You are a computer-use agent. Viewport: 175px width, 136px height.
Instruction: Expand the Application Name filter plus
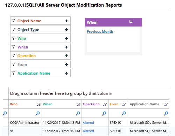pyautogui.click(x=66, y=73)
